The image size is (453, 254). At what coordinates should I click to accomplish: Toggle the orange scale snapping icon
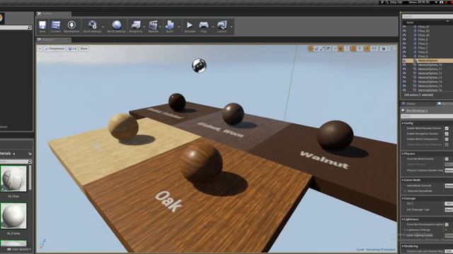(x=367, y=49)
